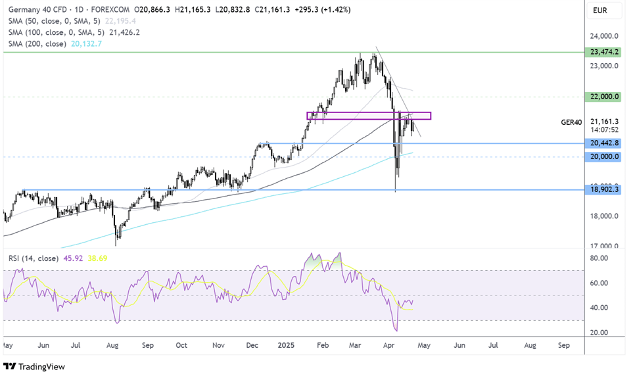Click the SMA 200 value 20,132.7

(x=86, y=43)
